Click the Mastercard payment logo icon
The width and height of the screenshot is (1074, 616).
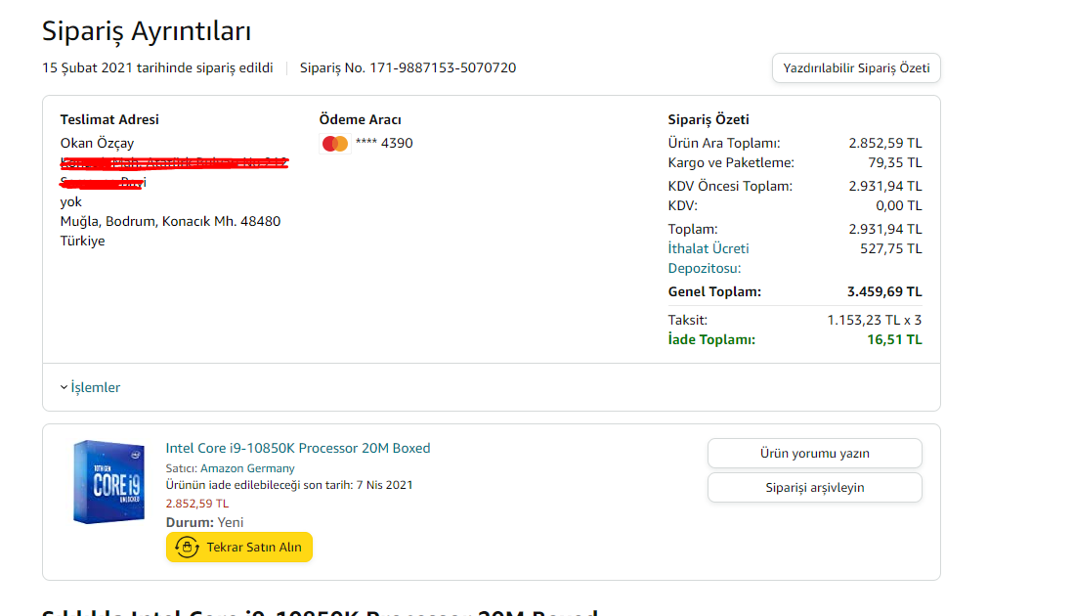coord(335,143)
